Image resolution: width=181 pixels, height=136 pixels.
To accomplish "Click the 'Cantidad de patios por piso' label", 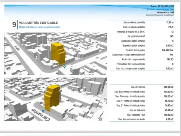I will (x=133, y=41).
